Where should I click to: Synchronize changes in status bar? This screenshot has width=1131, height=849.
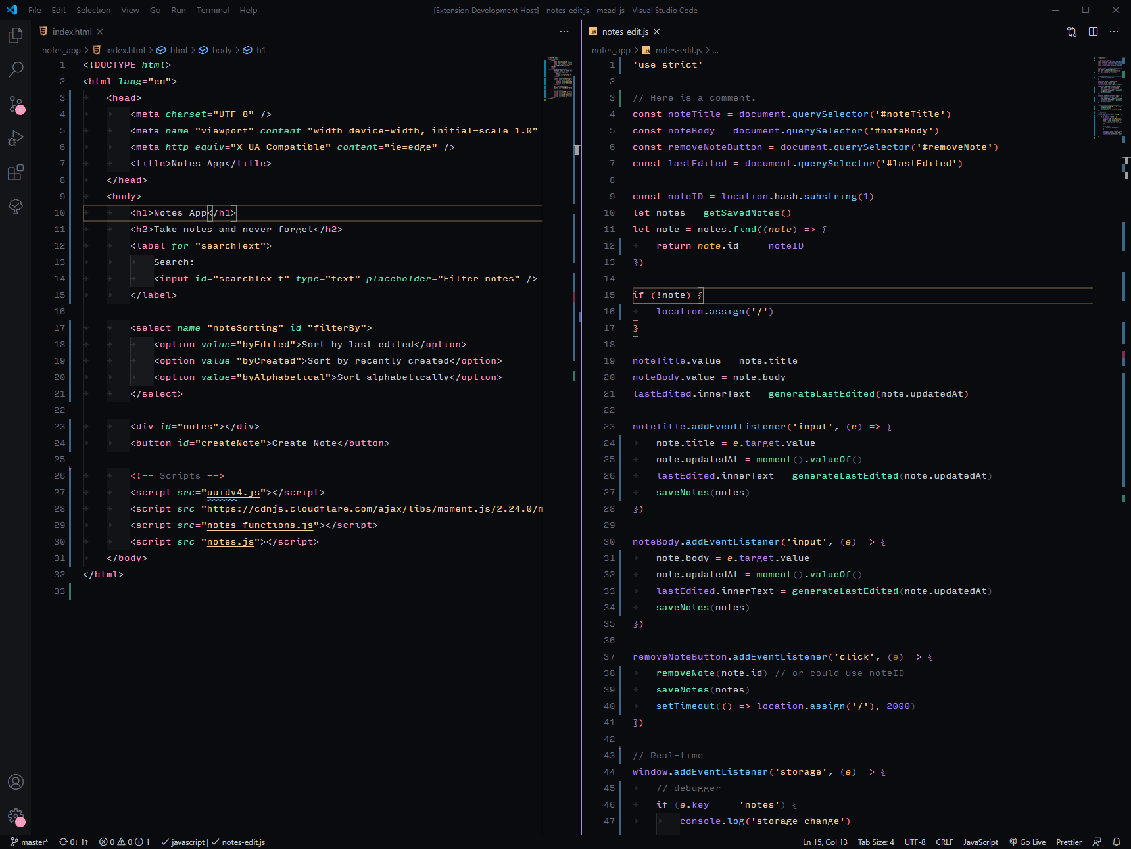74,842
